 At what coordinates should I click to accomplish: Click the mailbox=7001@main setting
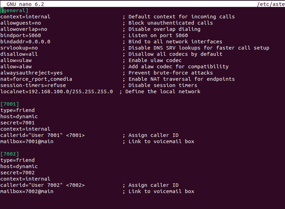tap(27, 141)
